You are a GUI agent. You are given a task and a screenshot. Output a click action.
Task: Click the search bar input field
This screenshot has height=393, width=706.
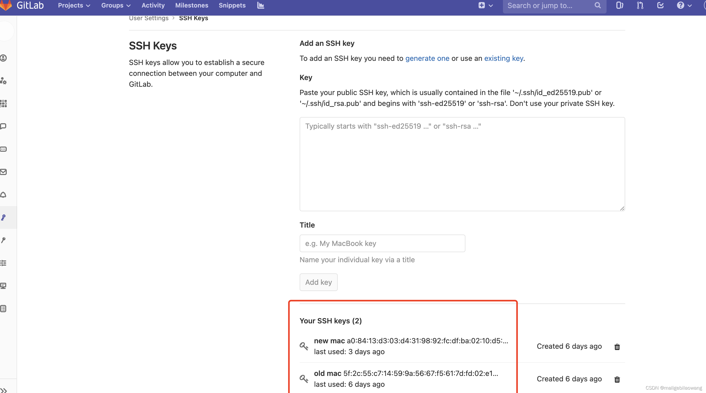[552, 6]
